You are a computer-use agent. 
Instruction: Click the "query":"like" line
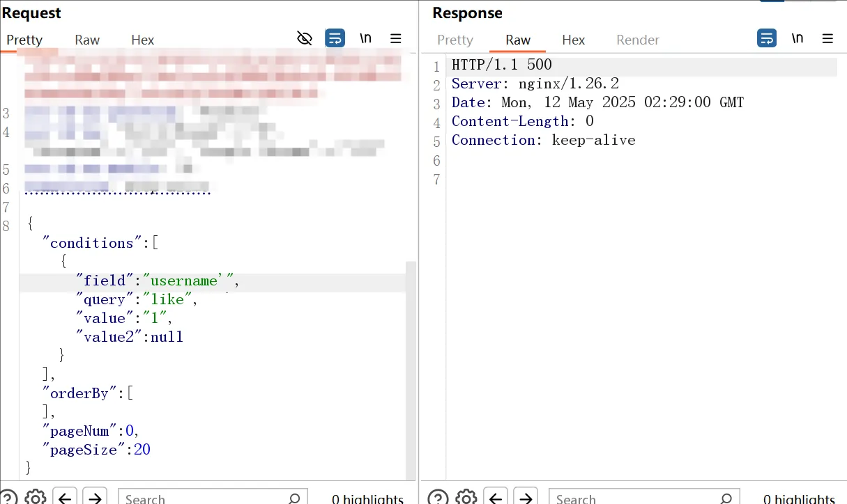137,299
